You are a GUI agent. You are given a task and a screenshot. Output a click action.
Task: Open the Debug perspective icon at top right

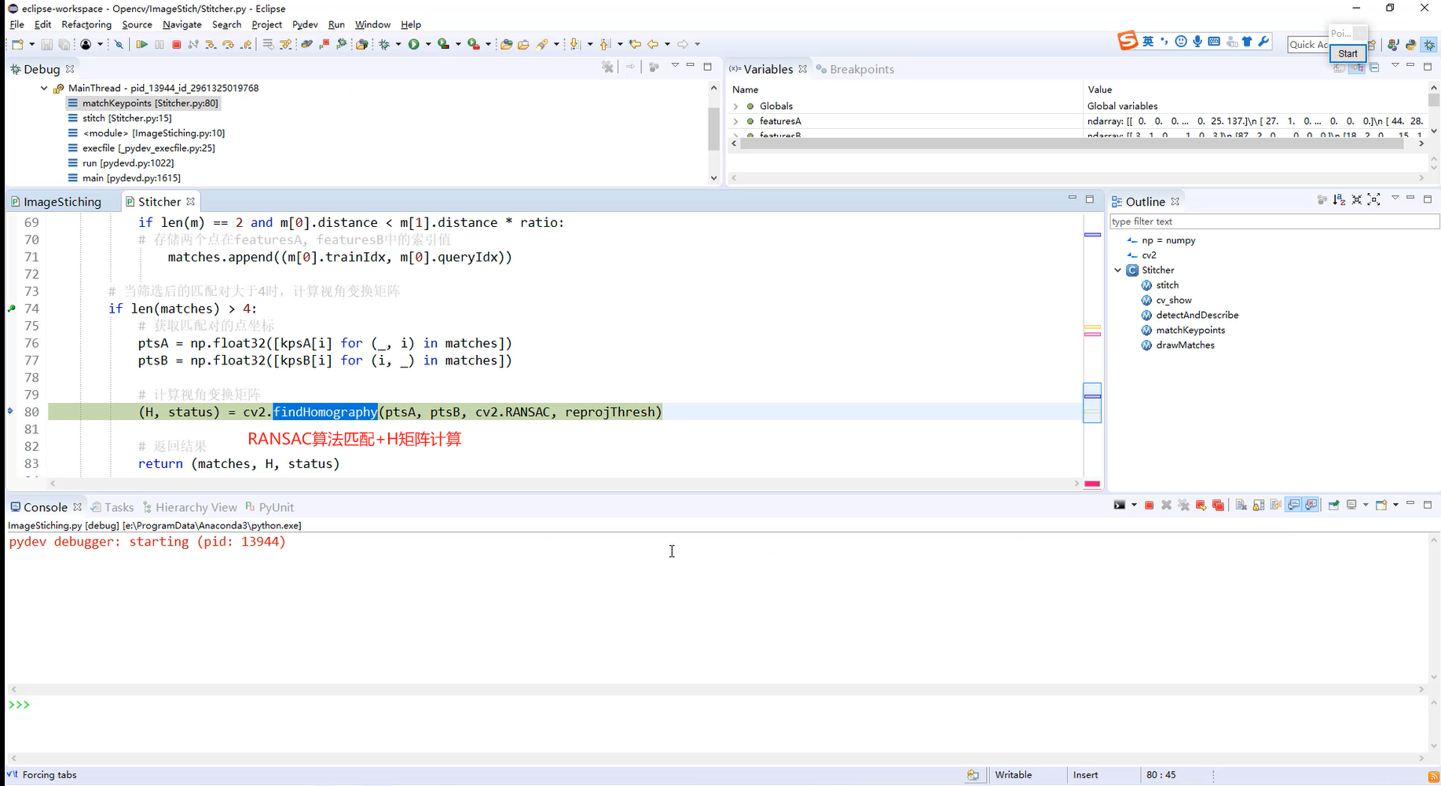point(1429,45)
